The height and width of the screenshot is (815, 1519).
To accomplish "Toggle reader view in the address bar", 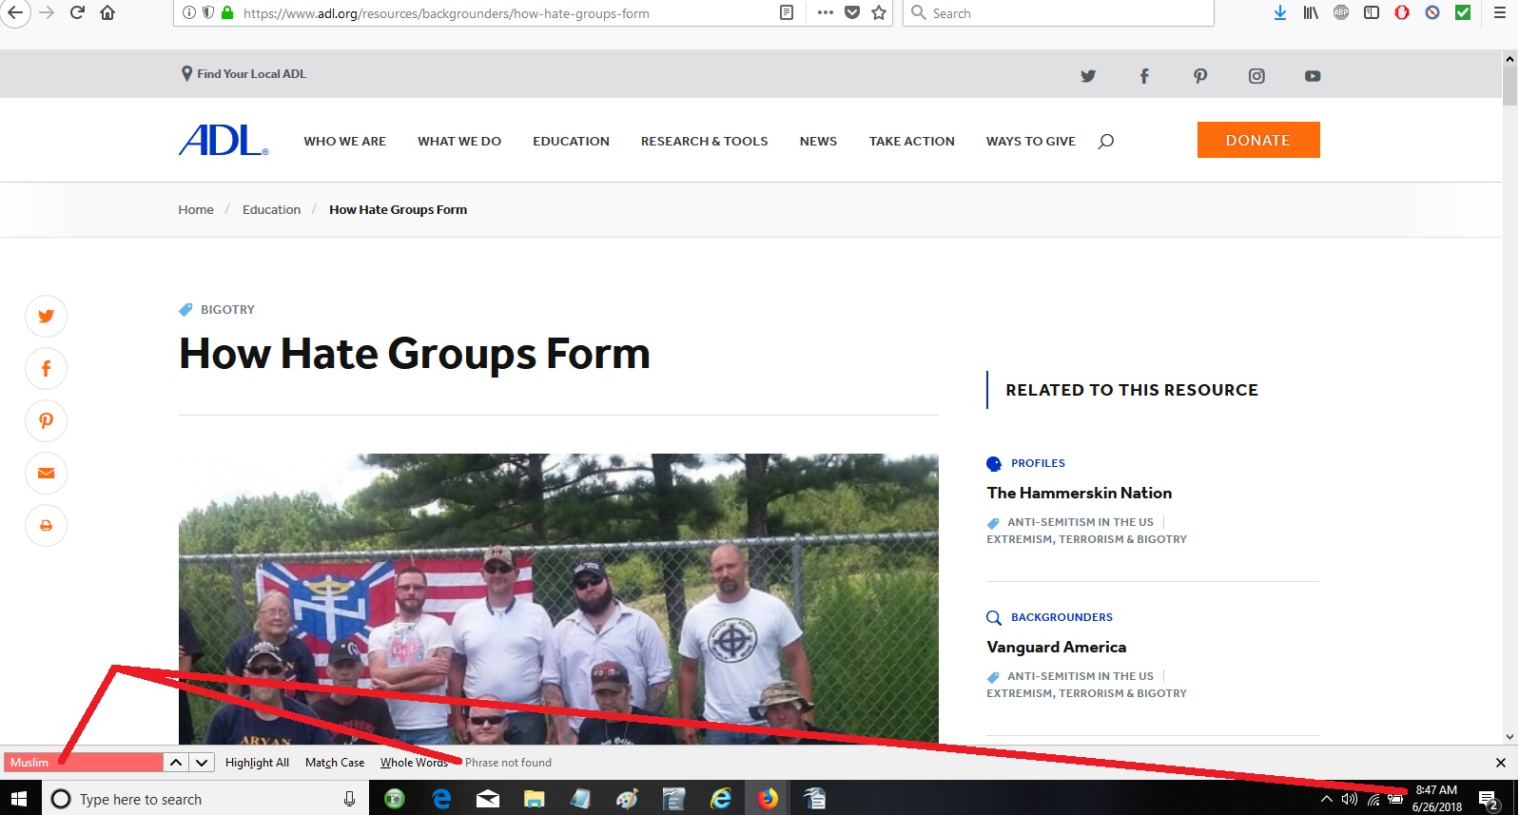I will pos(787,12).
